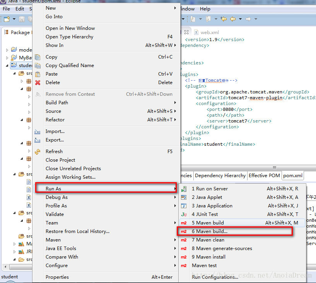Click the JUnit Test Ju icon
The height and width of the screenshot is (283, 316).
[184, 214]
